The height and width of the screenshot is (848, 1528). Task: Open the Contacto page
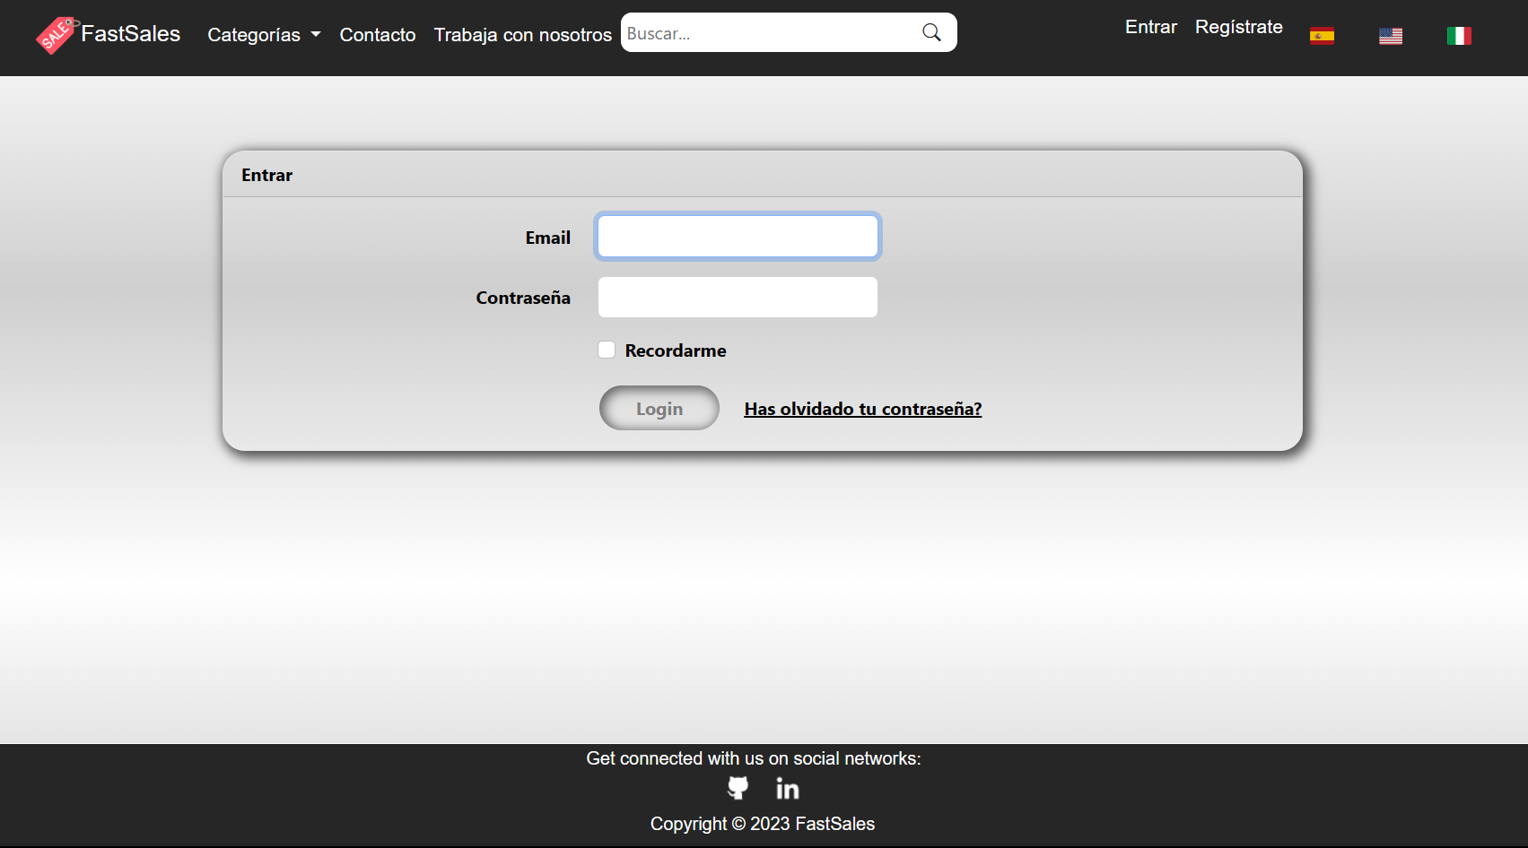(378, 35)
